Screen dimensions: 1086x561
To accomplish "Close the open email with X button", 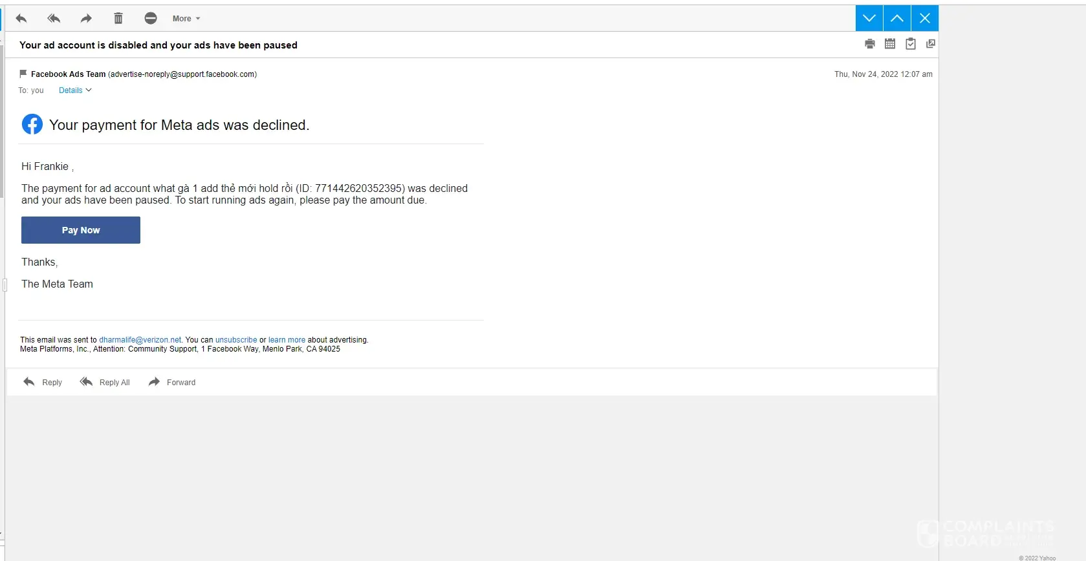I will (x=925, y=18).
